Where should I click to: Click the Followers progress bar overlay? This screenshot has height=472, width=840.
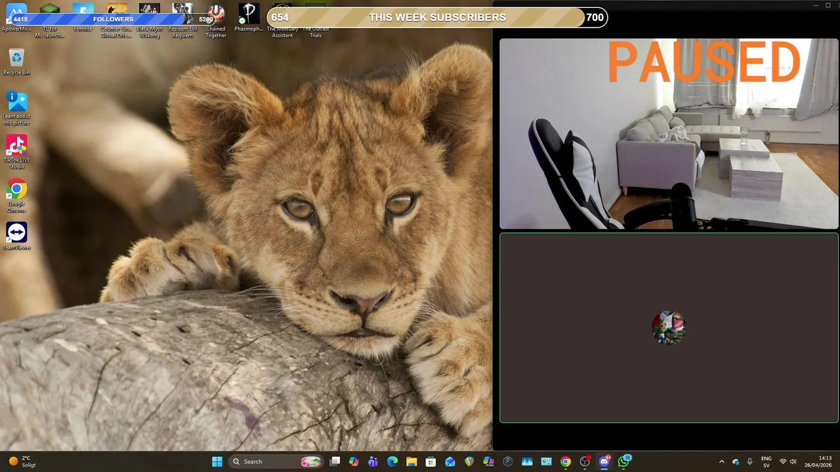tap(113, 19)
